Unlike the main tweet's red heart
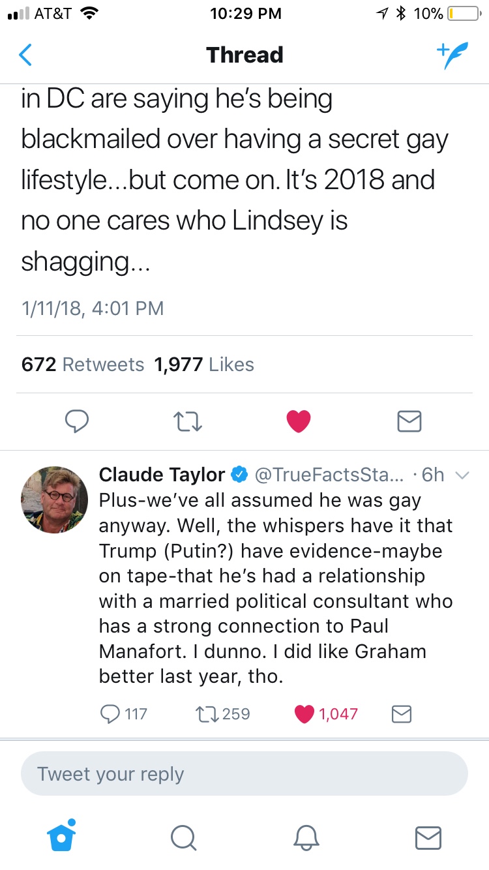This screenshot has height=870, width=489. click(x=299, y=421)
